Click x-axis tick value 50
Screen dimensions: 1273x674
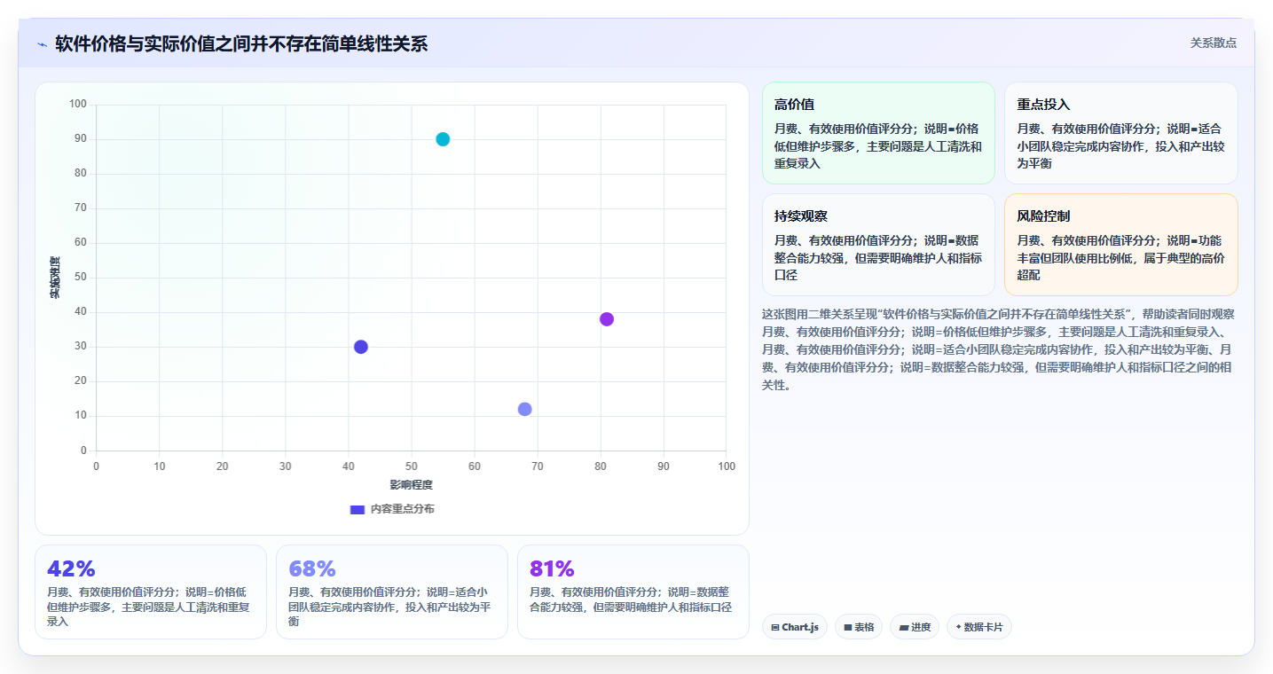pos(412,466)
